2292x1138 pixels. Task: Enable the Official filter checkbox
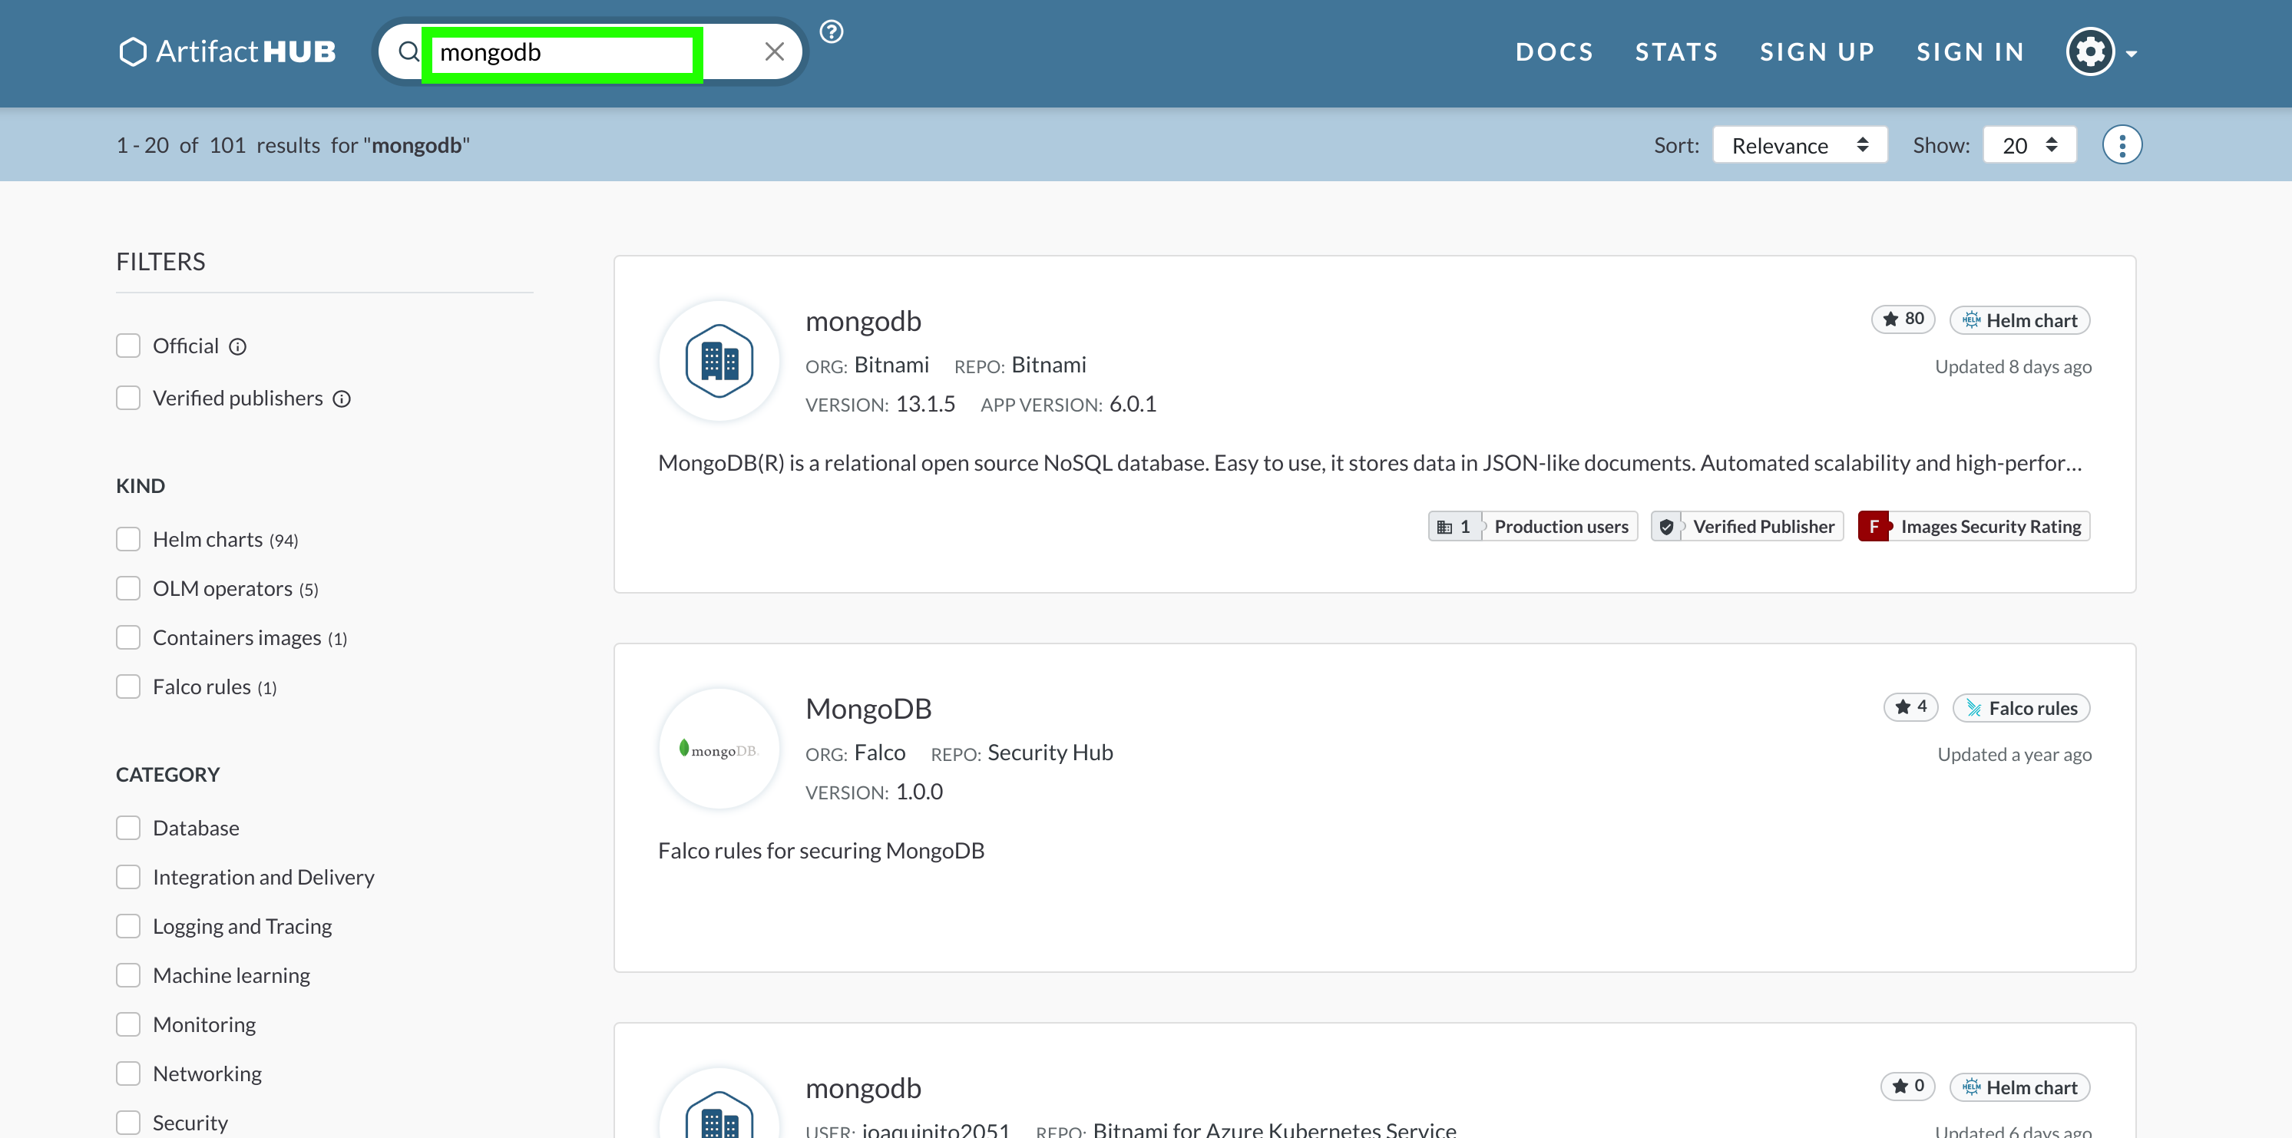pyautogui.click(x=128, y=346)
